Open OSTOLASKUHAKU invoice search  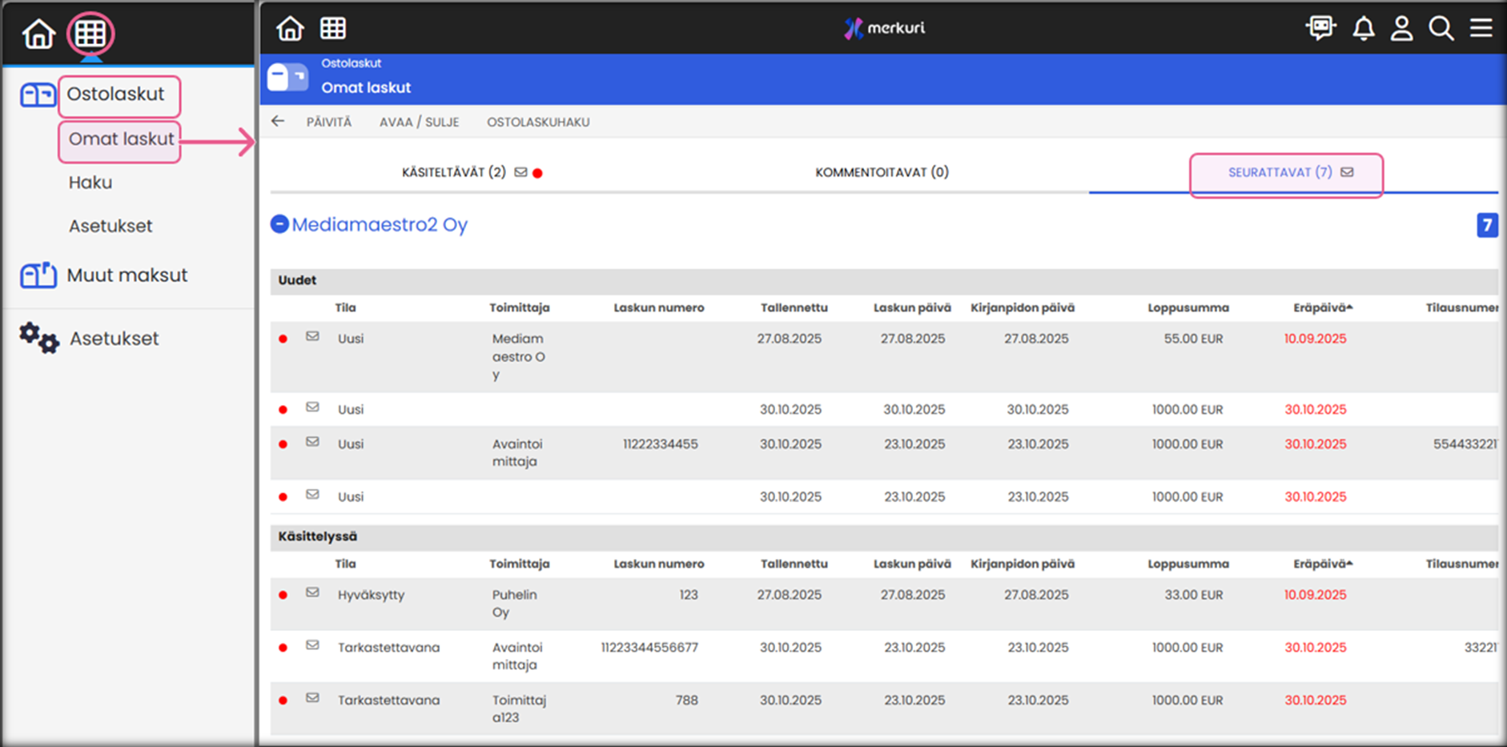pyautogui.click(x=538, y=122)
